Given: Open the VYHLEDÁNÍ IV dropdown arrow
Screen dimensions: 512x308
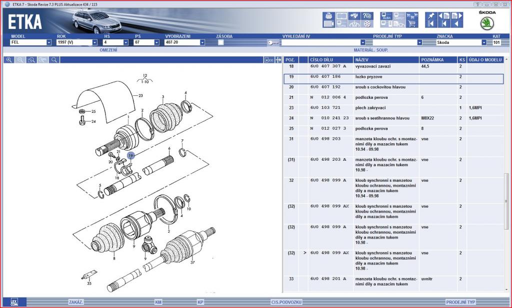Looking at the screenshot, I should 363,42.
